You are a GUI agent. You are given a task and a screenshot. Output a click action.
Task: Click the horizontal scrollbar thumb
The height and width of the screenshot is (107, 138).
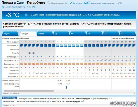tap(29, 91)
